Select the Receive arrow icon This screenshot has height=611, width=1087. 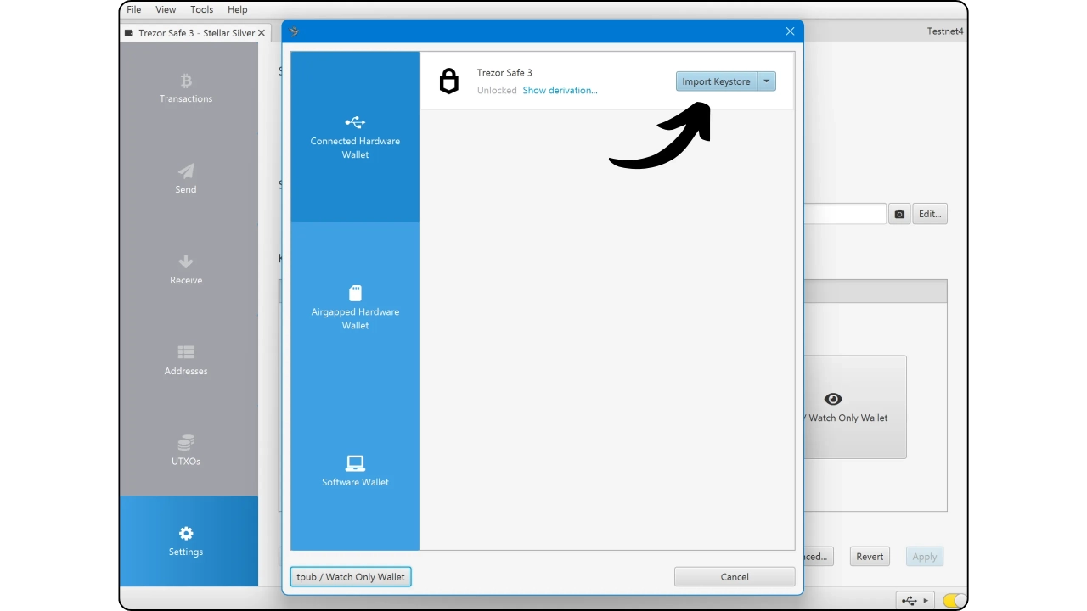click(x=186, y=262)
